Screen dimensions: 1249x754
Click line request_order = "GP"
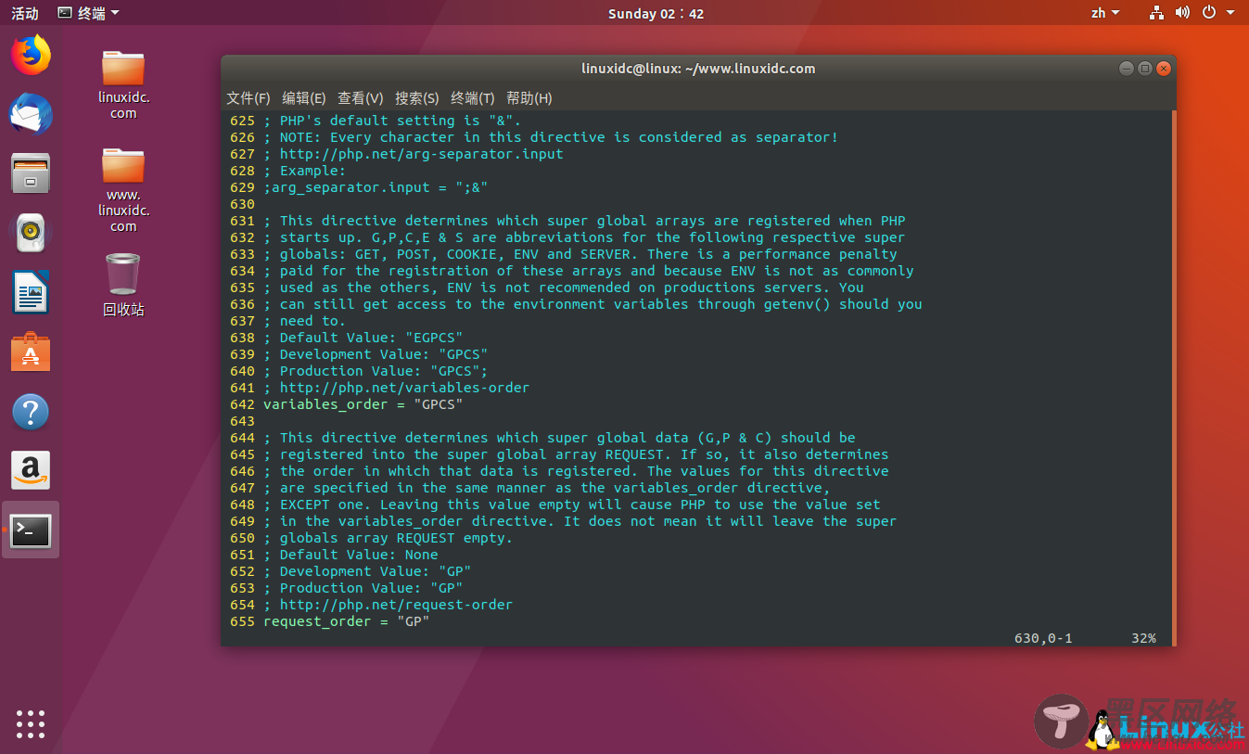(x=346, y=621)
